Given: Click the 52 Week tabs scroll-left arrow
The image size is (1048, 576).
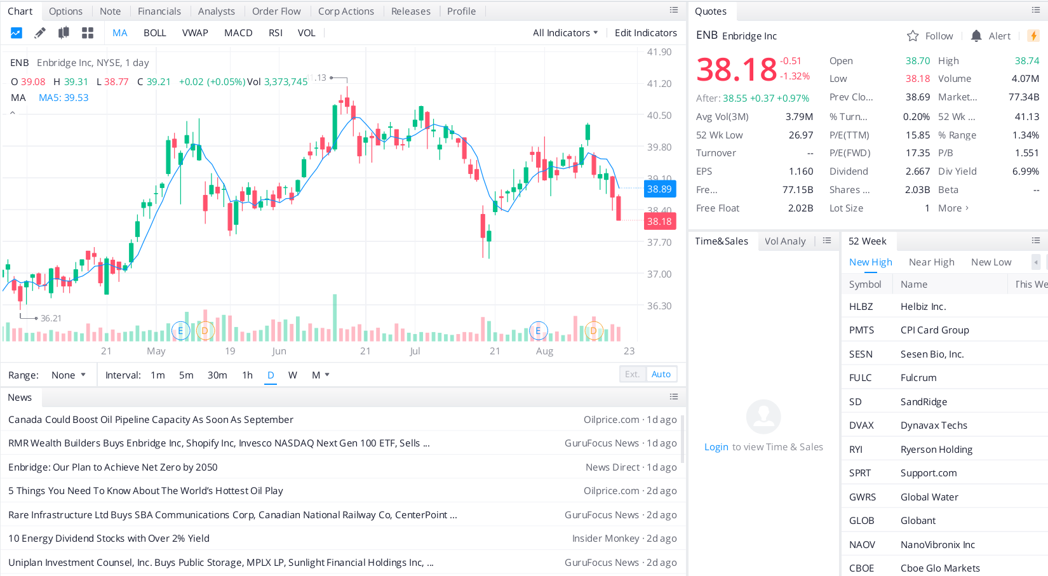Looking at the screenshot, I should click(1036, 262).
